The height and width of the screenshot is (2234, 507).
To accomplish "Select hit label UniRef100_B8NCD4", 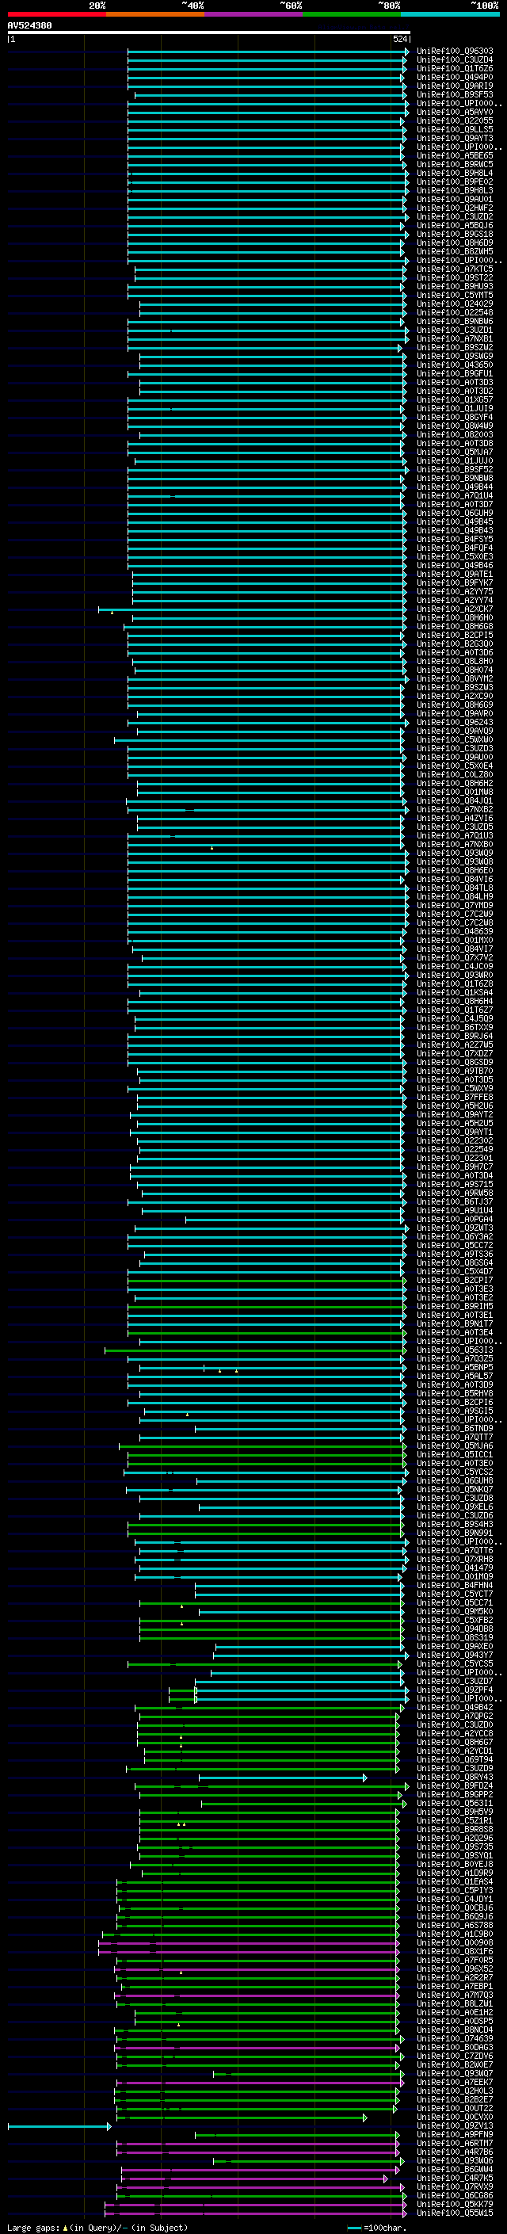I will pos(455,2030).
